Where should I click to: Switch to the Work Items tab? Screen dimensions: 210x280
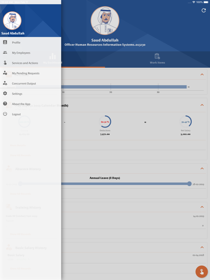pyautogui.click(x=157, y=59)
